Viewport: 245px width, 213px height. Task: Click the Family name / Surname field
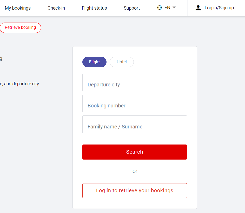tap(135, 124)
